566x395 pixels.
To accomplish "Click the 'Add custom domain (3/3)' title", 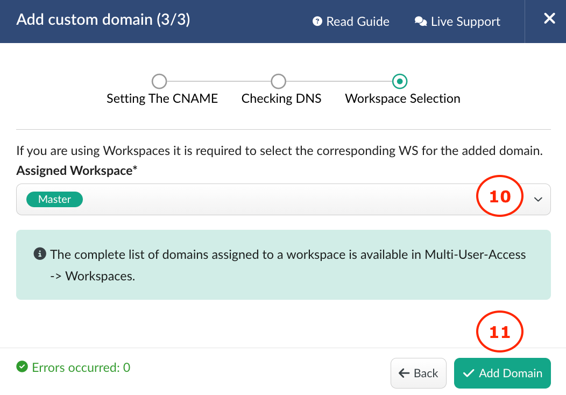I will tap(103, 19).
